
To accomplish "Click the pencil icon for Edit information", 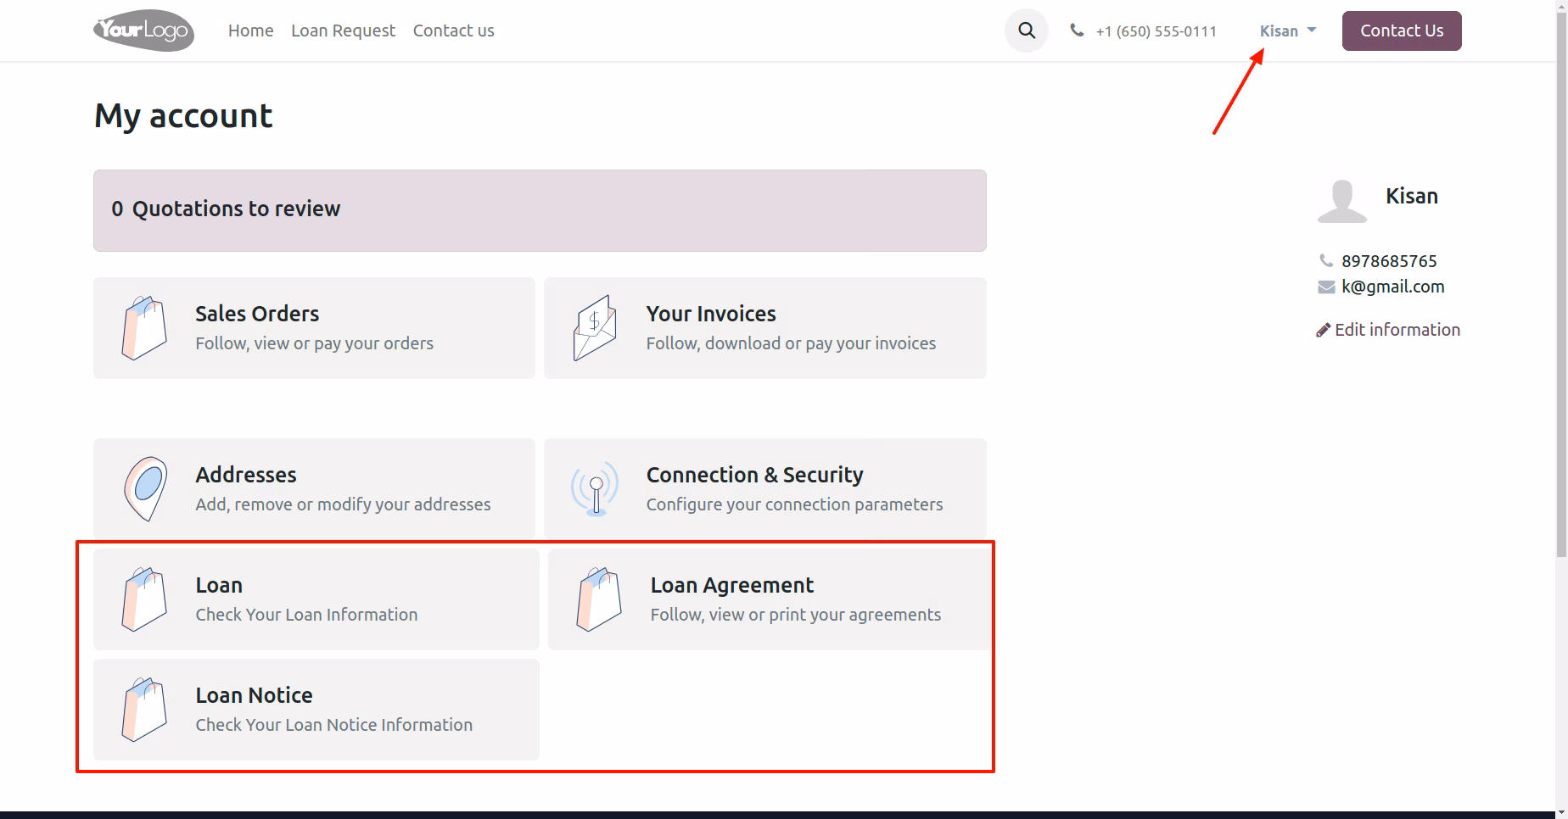I will tap(1323, 331).
